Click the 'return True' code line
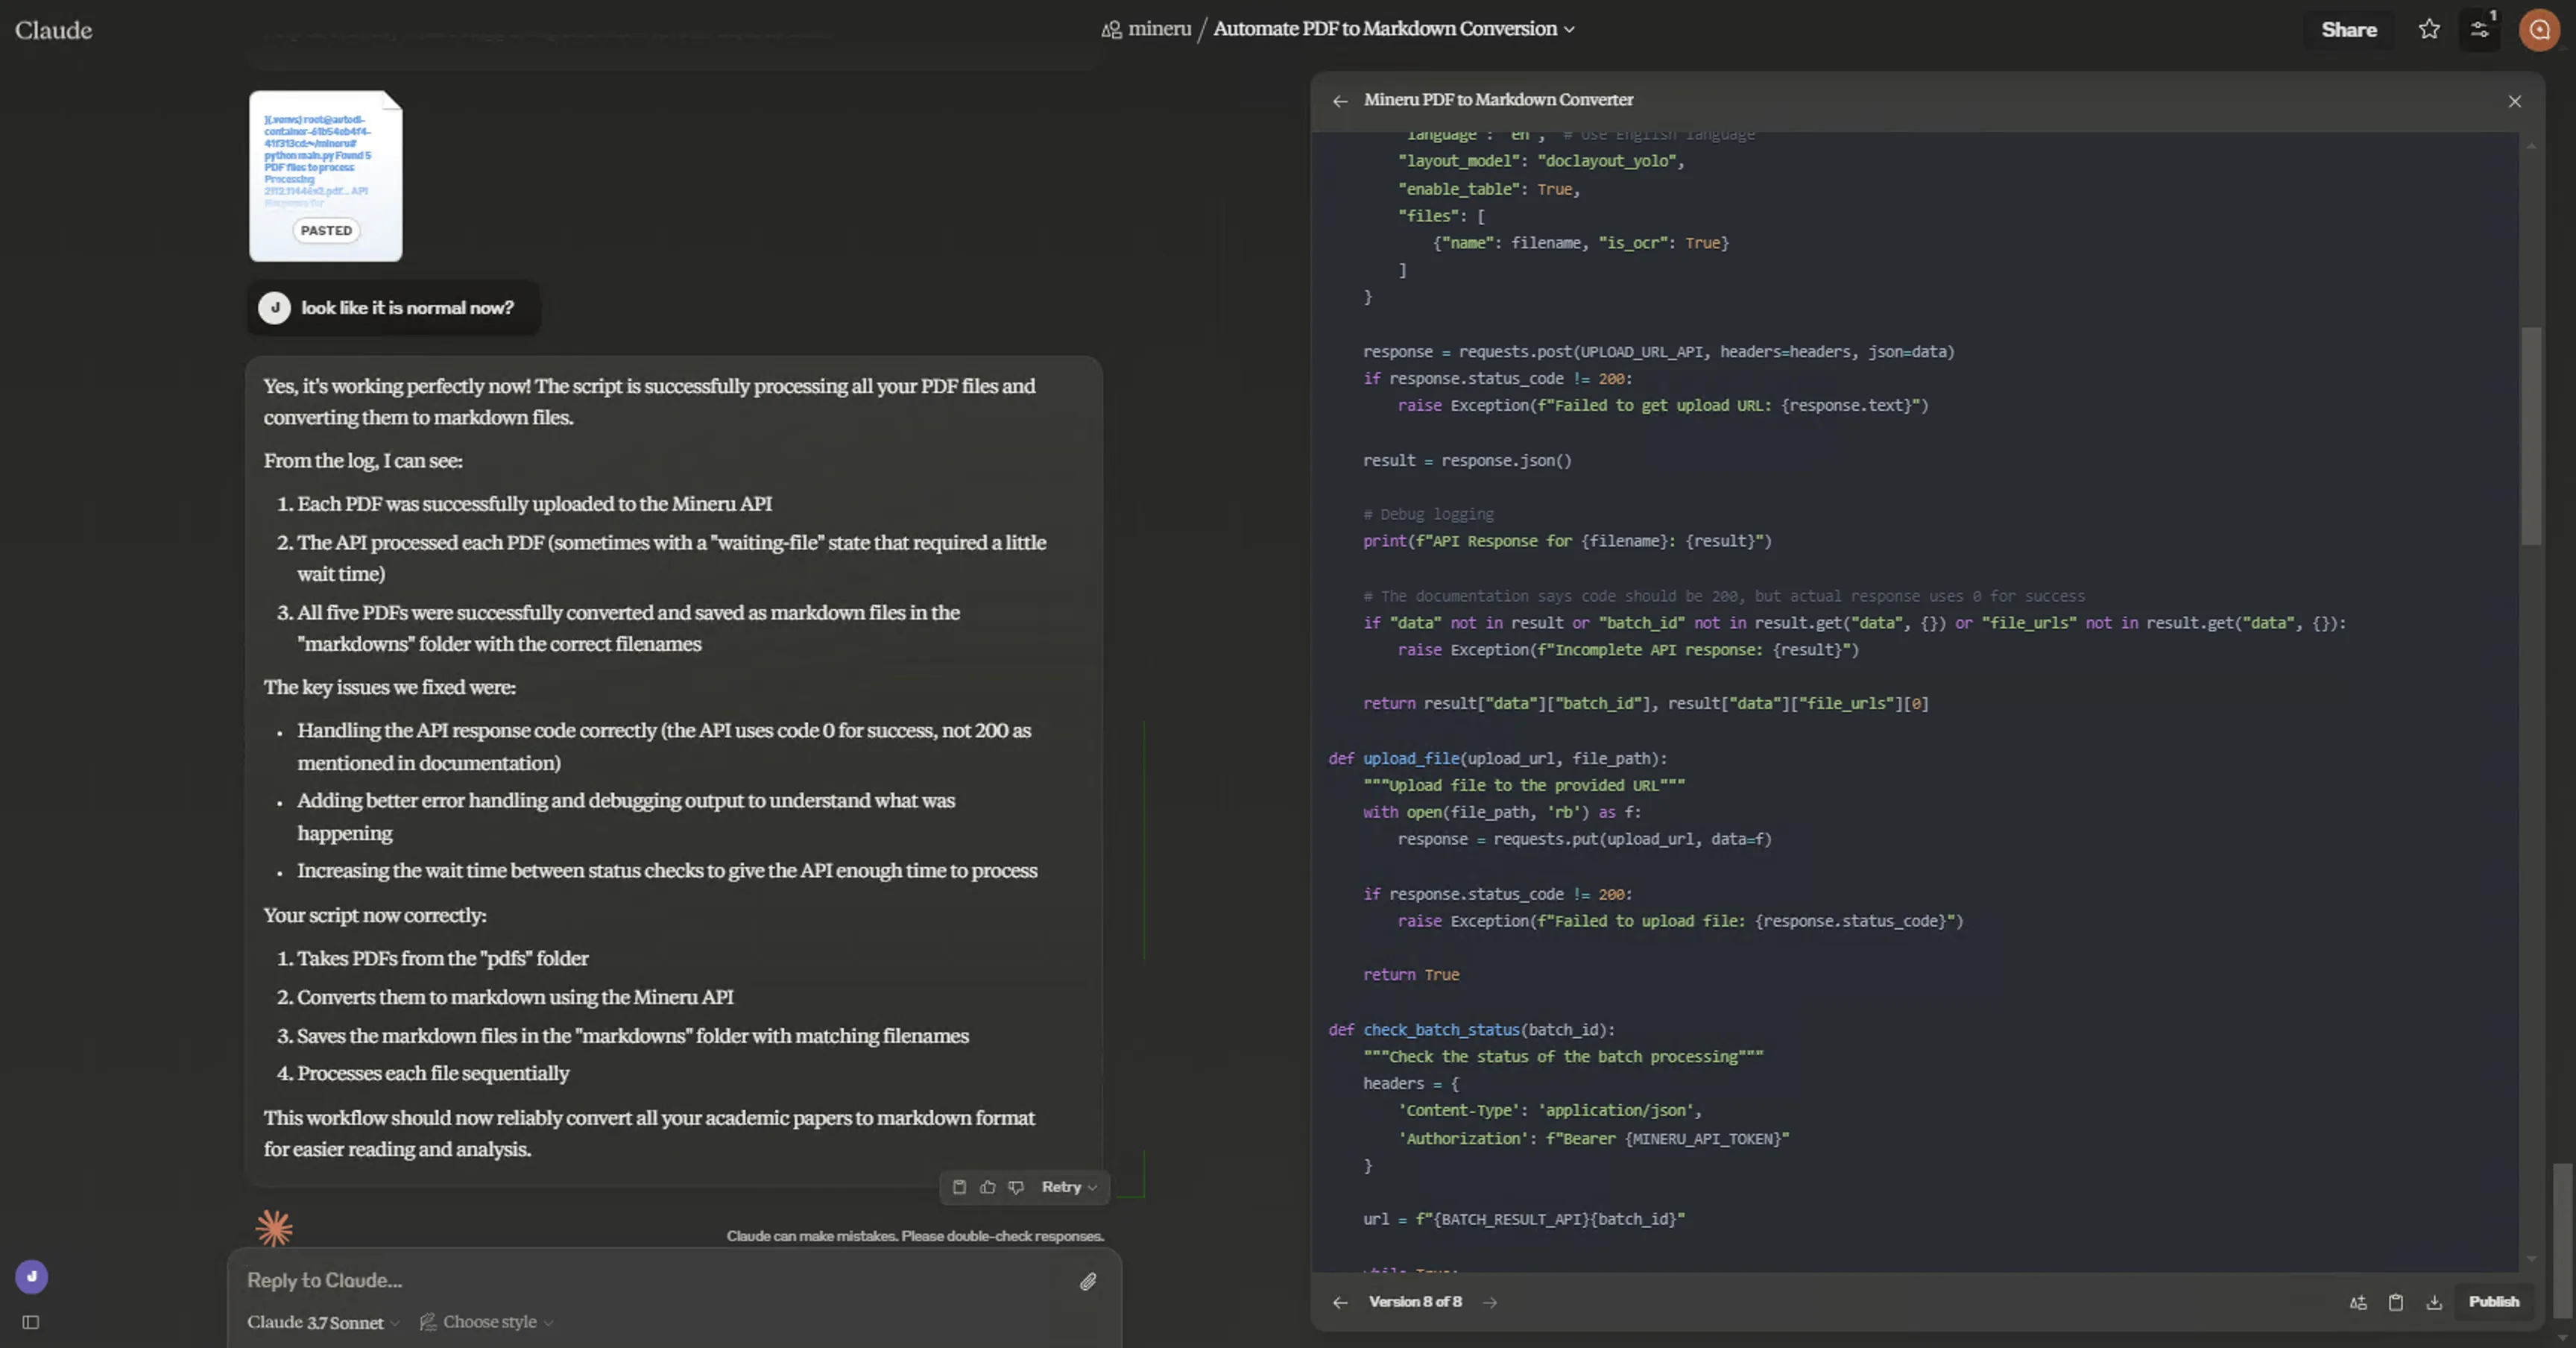Viewport: 2576px width, 1348px height. [1411, 975]
